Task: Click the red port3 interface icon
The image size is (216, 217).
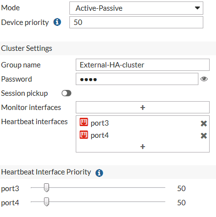Action: (84, 122)
